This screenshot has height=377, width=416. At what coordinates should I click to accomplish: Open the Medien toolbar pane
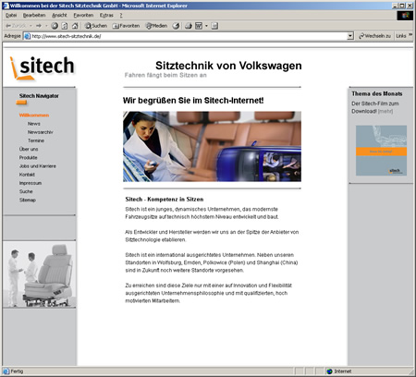tap(156, 26)
